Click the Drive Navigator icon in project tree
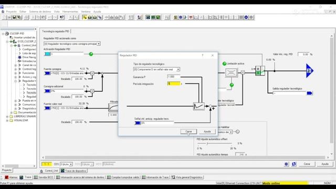This screenshot has width=336, height=189. click(20, 57)
